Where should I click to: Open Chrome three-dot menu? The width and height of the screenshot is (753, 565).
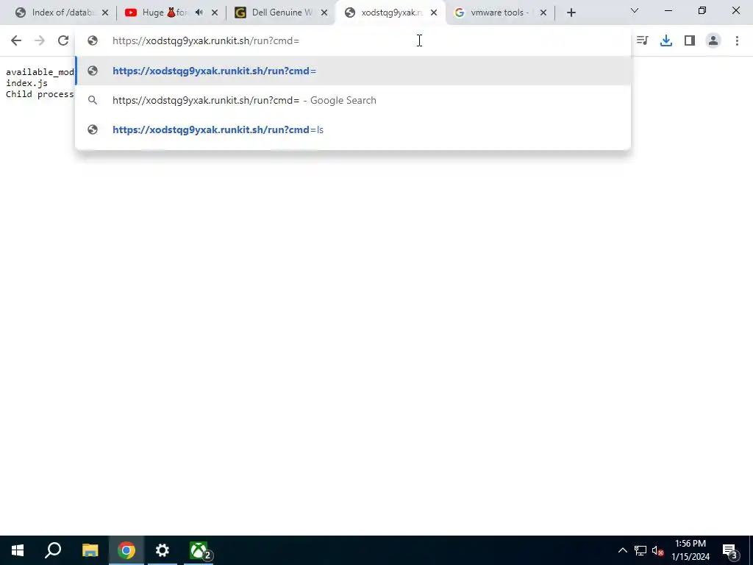pyautogui.click(x=737, y=41)
